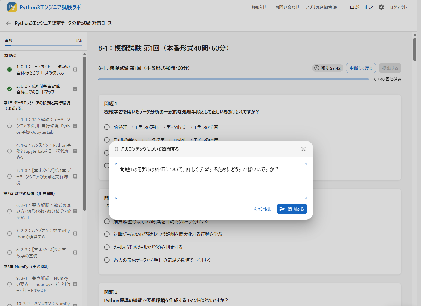Viewport: 421px width, 306px height.
Task: Click the status circle for lesson 3-1
Action: pyautogui.click(x=10, y=284)
